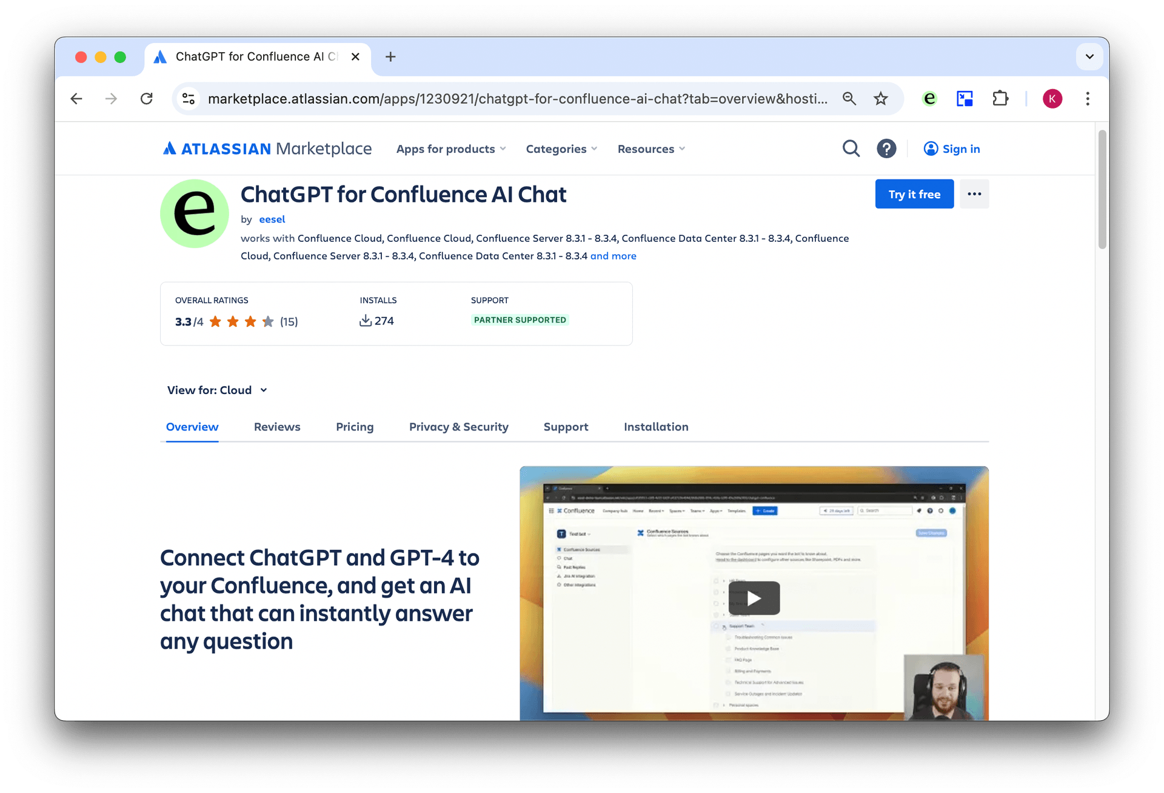Viewport: 1164px width, 793px height.
Task: Open the Chrome profile avatar K
Action: pyautogui.click(x=1052, y=99)
